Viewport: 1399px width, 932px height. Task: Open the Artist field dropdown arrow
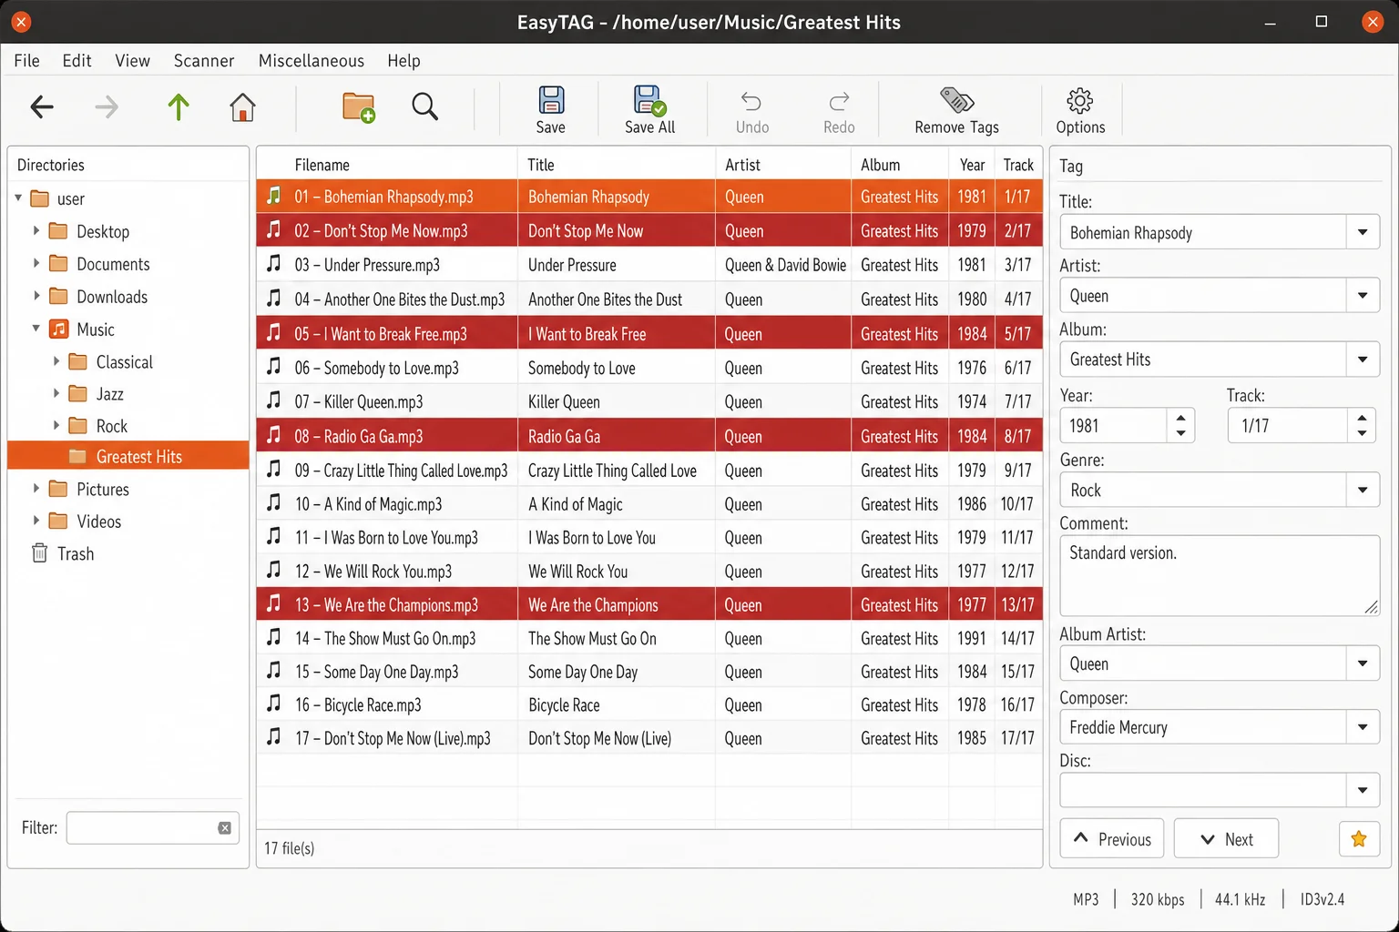(1363, 296)
